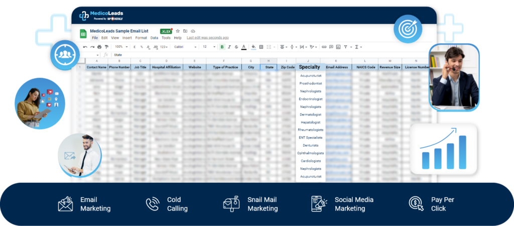Check cloud save status icon

[193, 31]
